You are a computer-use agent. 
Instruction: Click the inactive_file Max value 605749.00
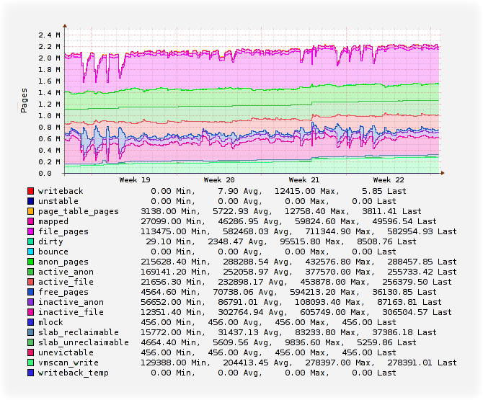pos(322,312)
